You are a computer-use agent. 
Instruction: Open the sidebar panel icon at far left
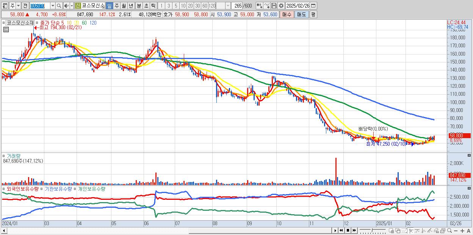pos(5,6)
